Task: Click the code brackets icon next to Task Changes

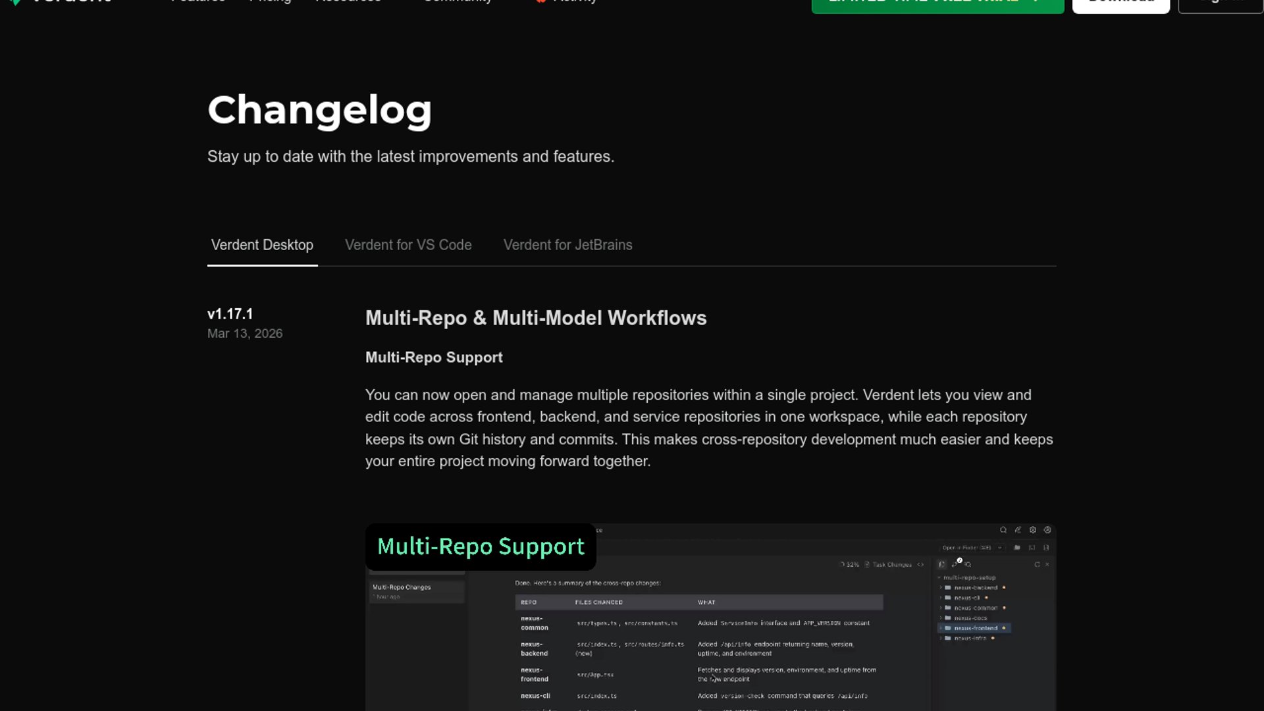Action: pos(920,565)
